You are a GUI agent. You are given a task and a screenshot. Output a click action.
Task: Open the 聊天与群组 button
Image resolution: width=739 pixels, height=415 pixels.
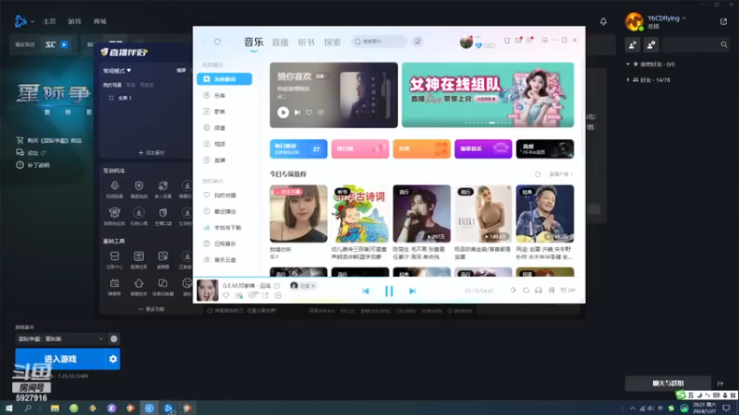click(668, 384)
